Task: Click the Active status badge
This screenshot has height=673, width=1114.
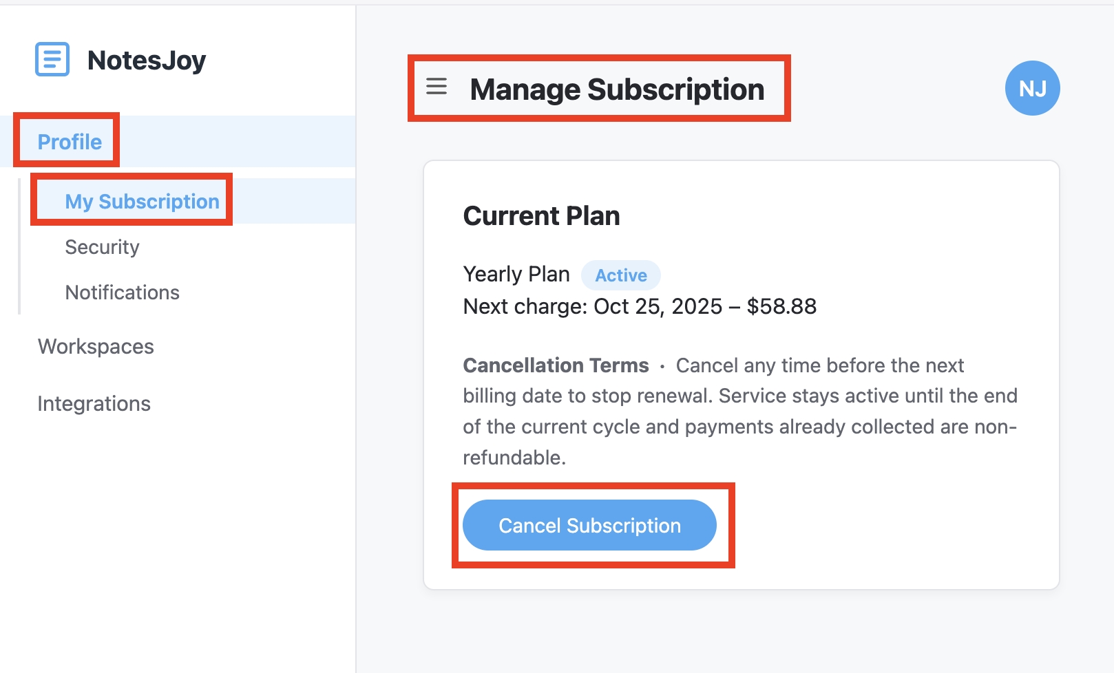Action: pyautogui.click(x=620, y=275)
